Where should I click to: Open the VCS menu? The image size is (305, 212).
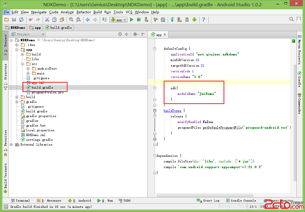(x=129, y=12)
